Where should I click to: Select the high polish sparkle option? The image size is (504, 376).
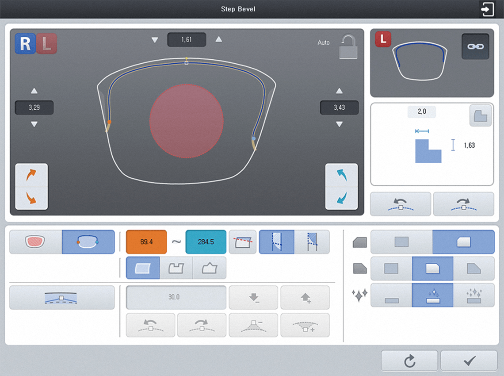click(473, 295)
